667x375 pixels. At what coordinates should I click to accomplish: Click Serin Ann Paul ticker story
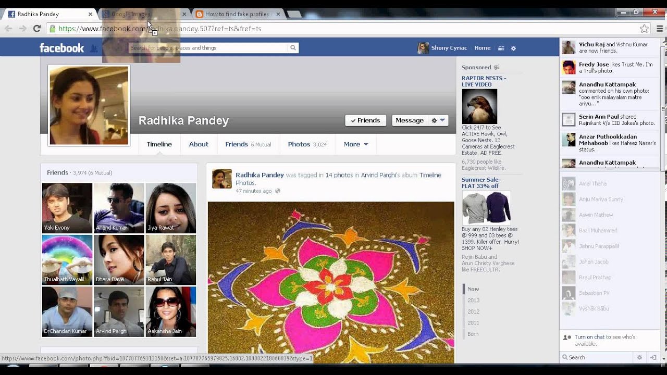point(610,120)
